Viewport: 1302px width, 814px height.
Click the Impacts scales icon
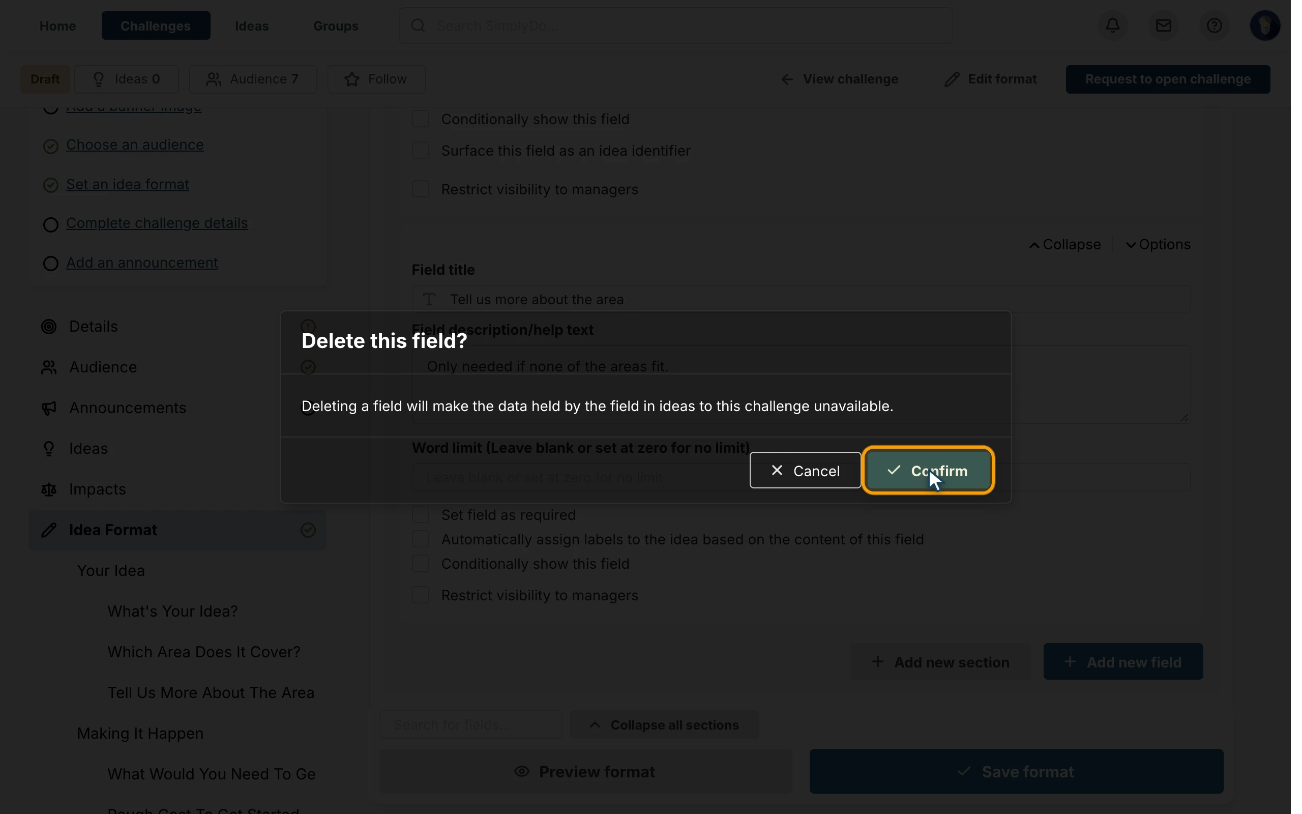point(49,490)
